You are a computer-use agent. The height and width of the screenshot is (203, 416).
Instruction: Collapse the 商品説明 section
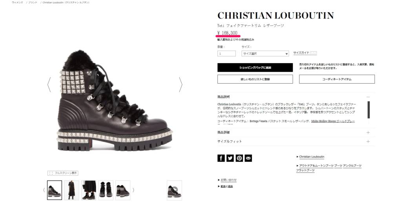coord(368,97)
